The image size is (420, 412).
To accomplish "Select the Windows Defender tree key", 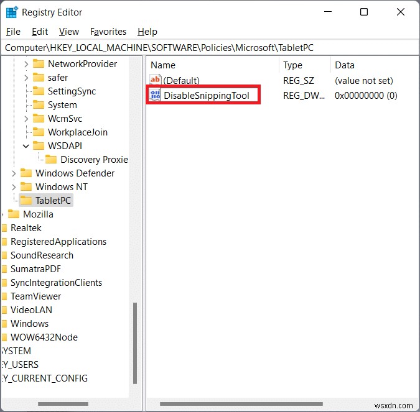I will (75, 173).
